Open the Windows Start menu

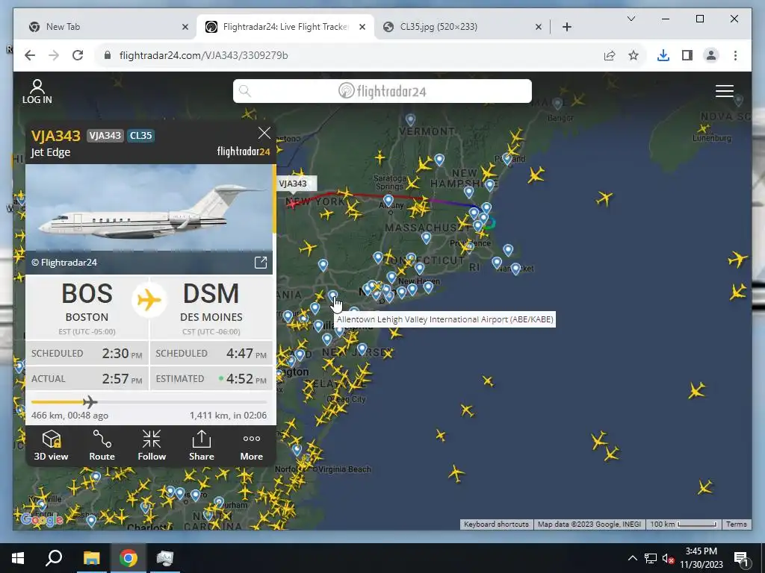click(x=18, y=558)
